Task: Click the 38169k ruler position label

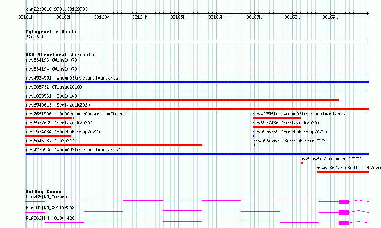Action: click(330, 17)
